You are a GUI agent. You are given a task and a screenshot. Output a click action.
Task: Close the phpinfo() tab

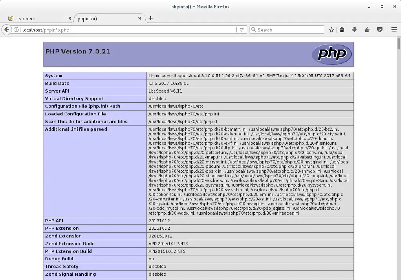(x=140, y=18)
